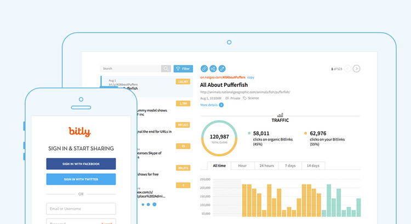This screenshot has height=224, width=411.
Task: Switch to the 14 days tab
Action: 313,166
